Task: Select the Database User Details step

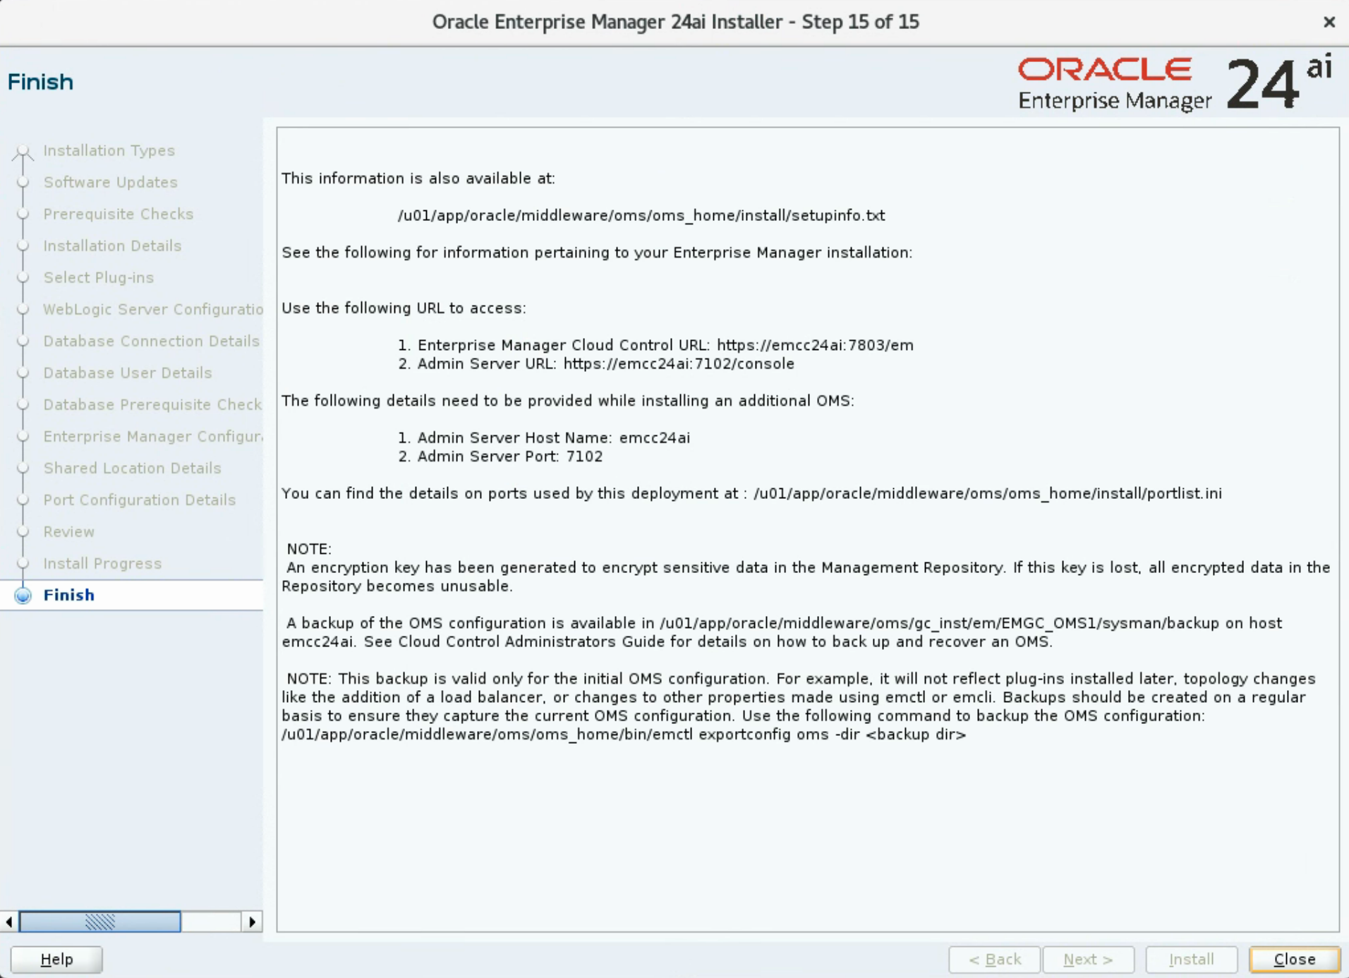Action: (127, 373)
